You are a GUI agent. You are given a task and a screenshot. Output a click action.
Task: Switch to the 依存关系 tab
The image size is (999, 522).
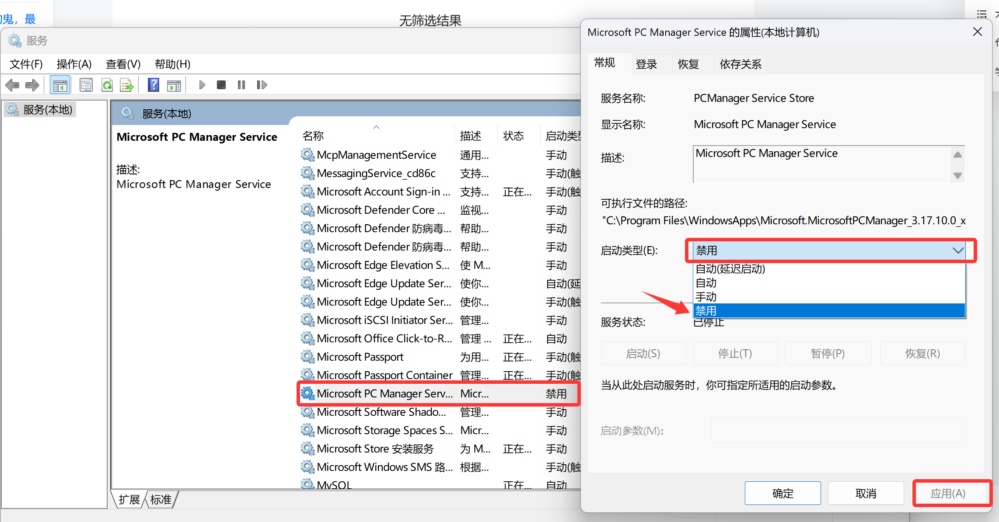pyautogui.click(x=741, y=64)
